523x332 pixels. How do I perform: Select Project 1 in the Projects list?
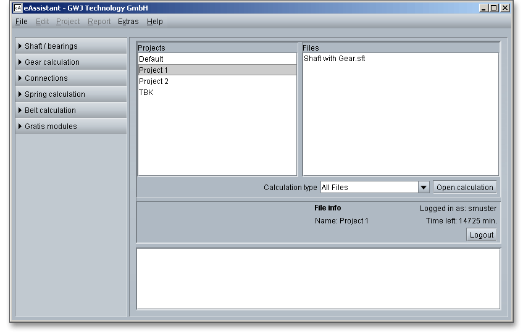[153, 70]
